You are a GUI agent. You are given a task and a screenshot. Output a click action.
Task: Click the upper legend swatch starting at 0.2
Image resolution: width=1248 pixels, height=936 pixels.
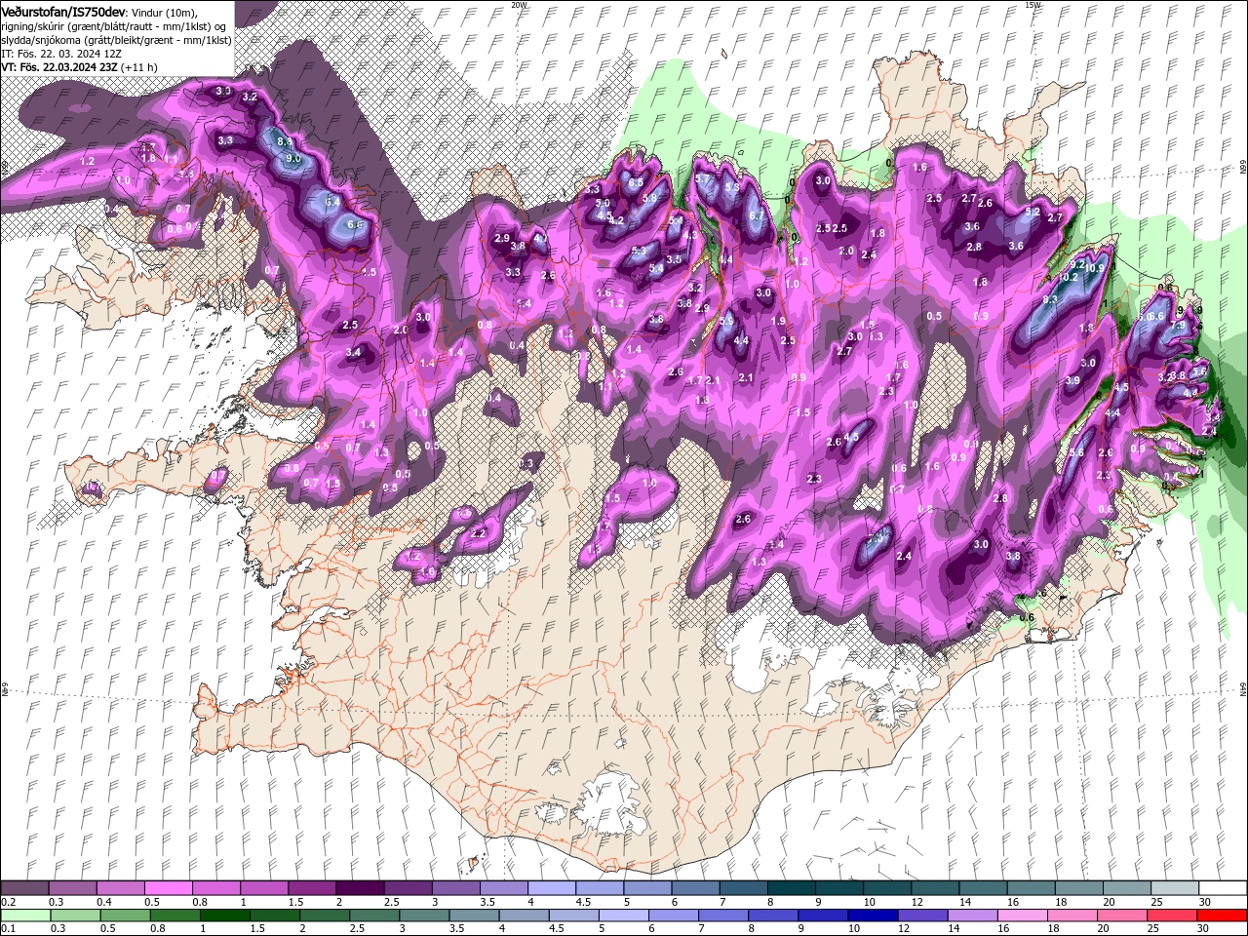coord(24,888)
